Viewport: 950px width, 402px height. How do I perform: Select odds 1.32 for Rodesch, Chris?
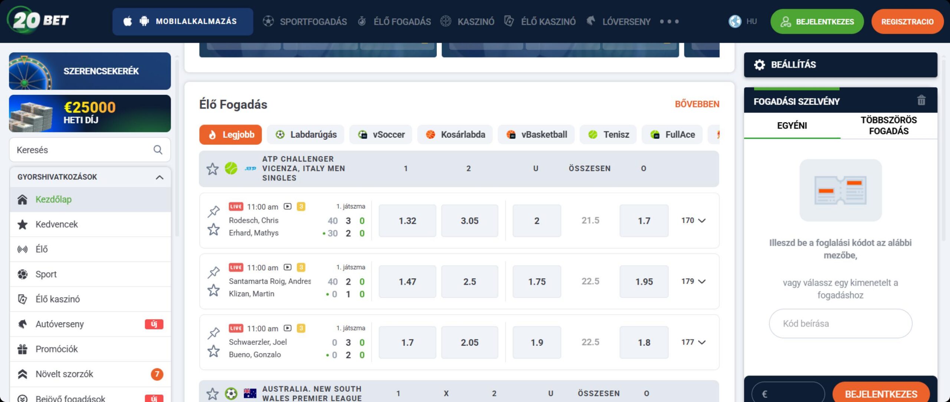point(407,221)
